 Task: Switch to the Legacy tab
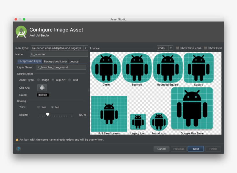click(74, 62)
